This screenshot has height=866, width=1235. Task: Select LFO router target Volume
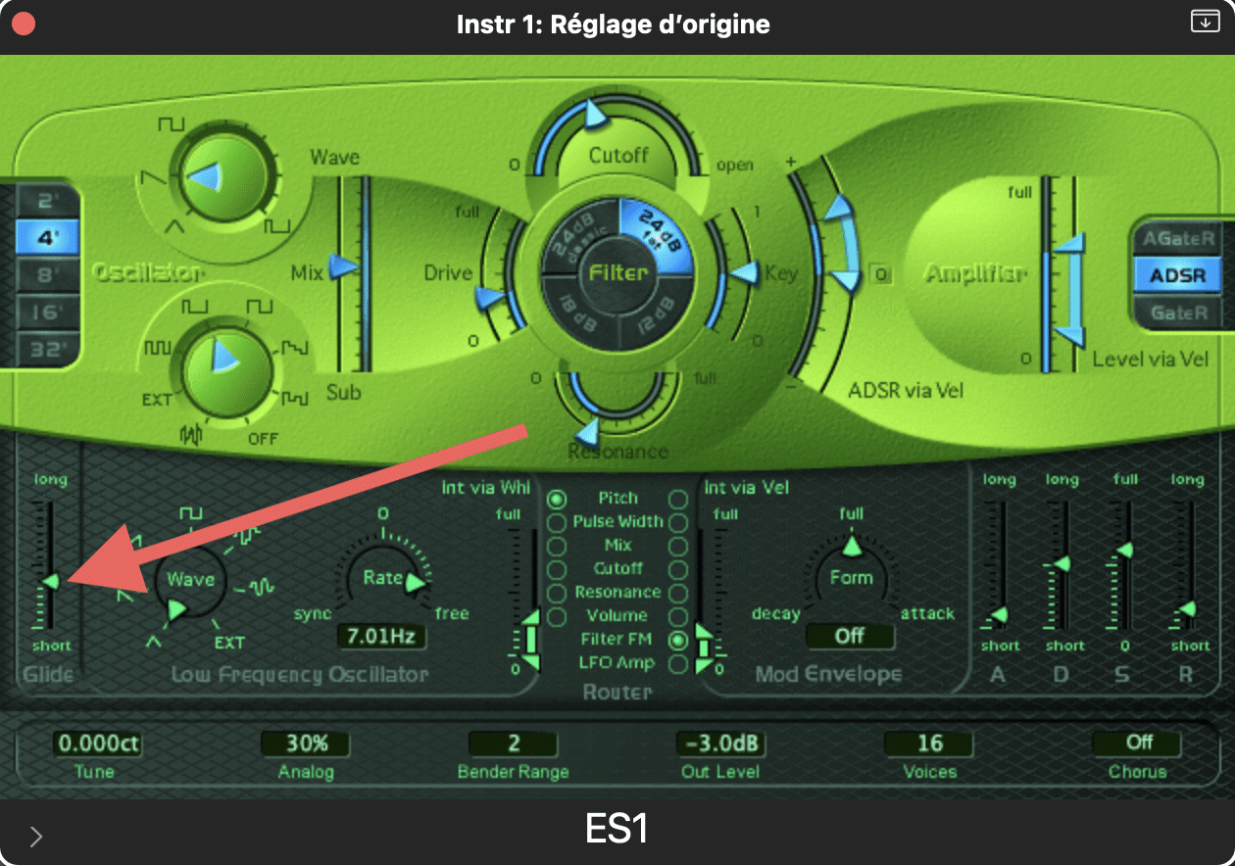[557, 616]
